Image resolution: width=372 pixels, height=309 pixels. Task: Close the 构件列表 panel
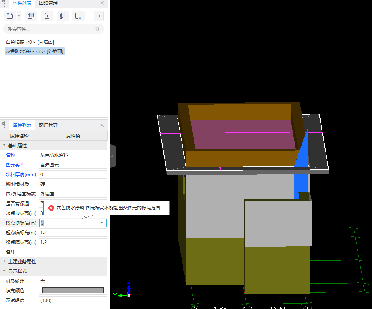click(102, 3)
